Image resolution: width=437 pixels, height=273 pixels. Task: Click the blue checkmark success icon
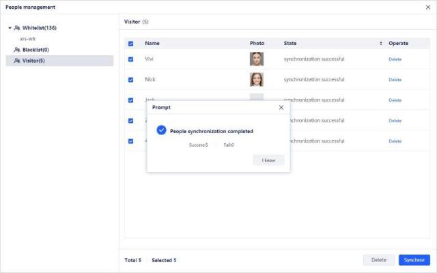coord(161,130)
